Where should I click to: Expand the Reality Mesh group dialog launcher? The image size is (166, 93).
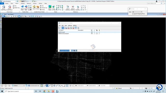point(31,12)
